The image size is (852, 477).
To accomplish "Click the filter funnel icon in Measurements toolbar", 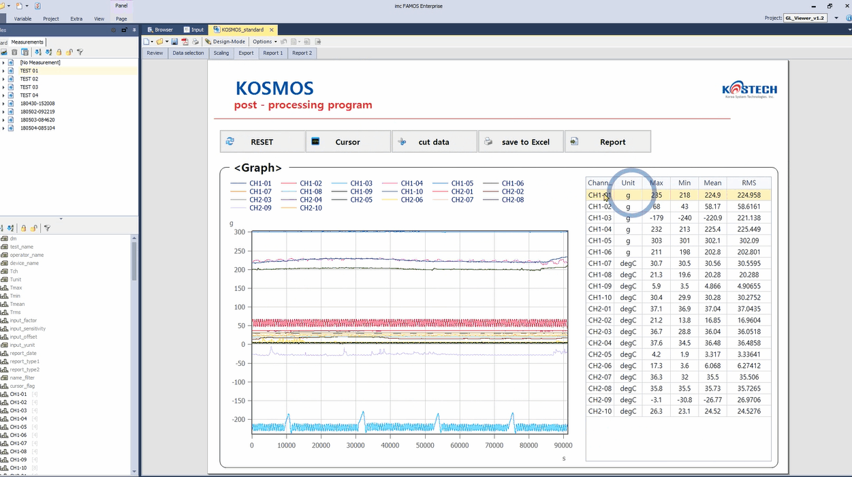I will (x=80, y=52).
